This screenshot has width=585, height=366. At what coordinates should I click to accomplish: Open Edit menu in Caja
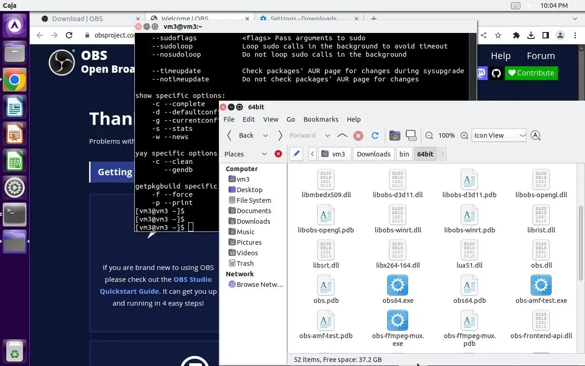coord(249,119)
